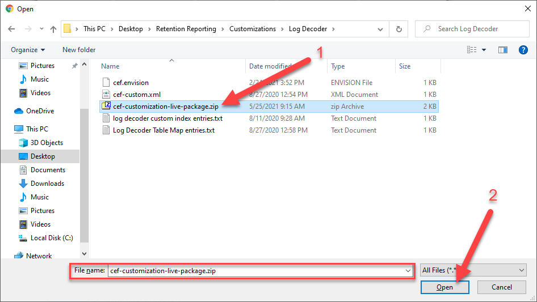Open the All Files type dropdown
Screen dimensions: 537x302
473,271
